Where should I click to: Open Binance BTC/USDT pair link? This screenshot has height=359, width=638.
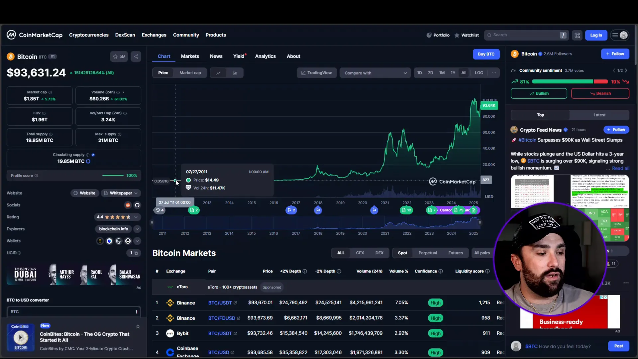tap(222, 303)
